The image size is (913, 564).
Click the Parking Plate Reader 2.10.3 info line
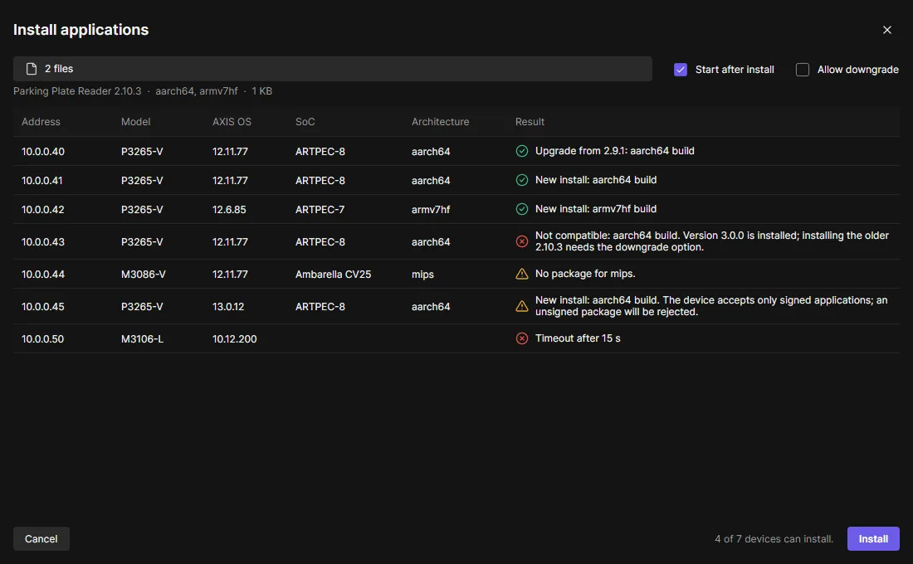point(143,90)
